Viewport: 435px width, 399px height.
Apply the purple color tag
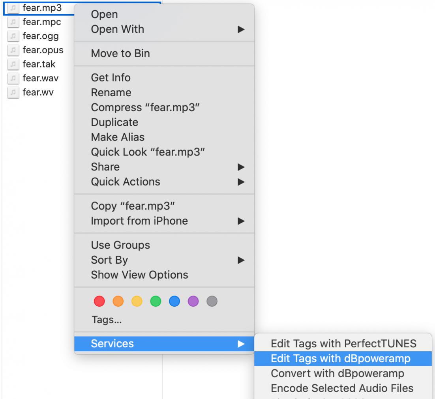[x=193, y=302]
